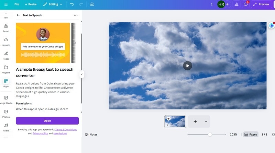This screenshot has width=275, height=153.
Task: Click the Open app button
Action: click(x=47, y=121)
